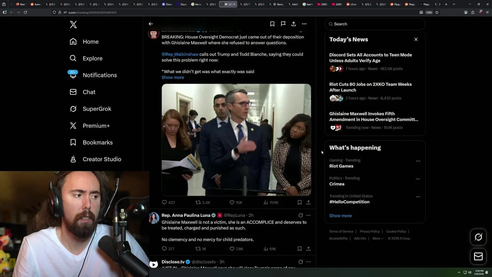Viewport: 492px width, 277px height.
Task: Open more options on Disclose.tv post
Action: (x=308, y=262)
